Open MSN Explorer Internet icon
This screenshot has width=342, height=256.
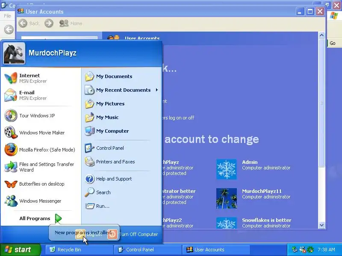tap(11, 78)
